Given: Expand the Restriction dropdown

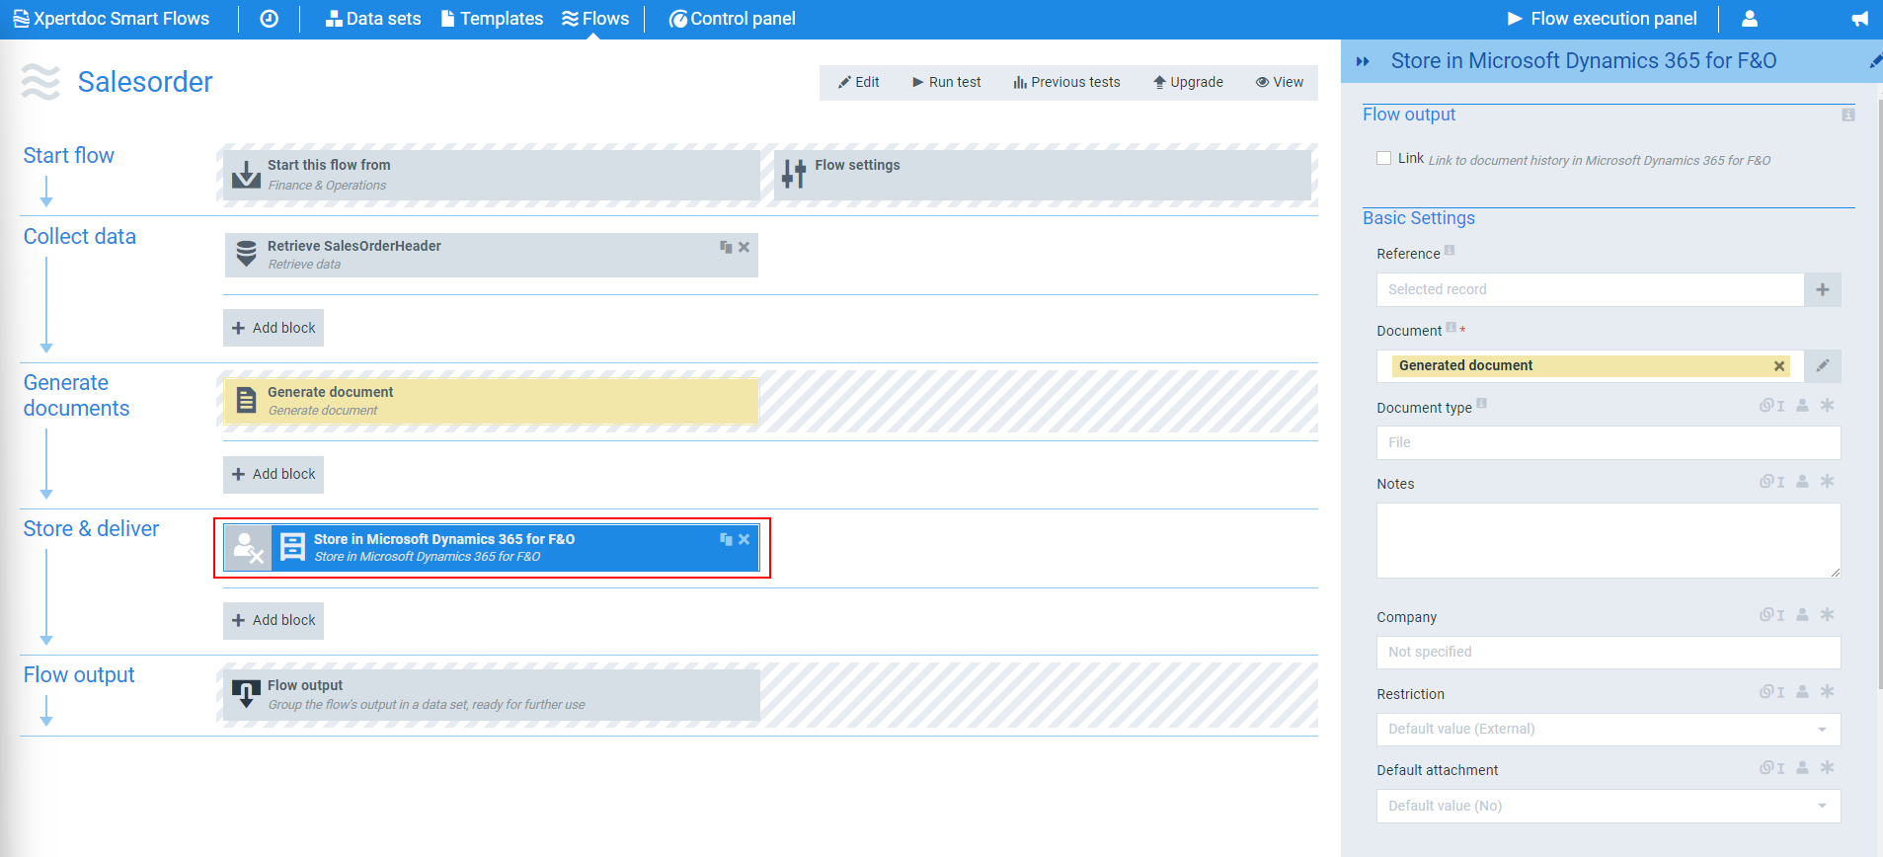Looking at the screenshot, I should [1608, 730].
